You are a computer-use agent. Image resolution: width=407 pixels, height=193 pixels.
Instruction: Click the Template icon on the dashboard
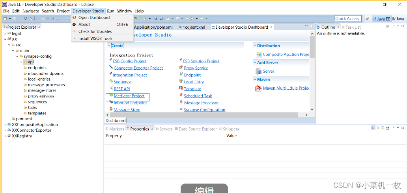[x=181, y=88]
